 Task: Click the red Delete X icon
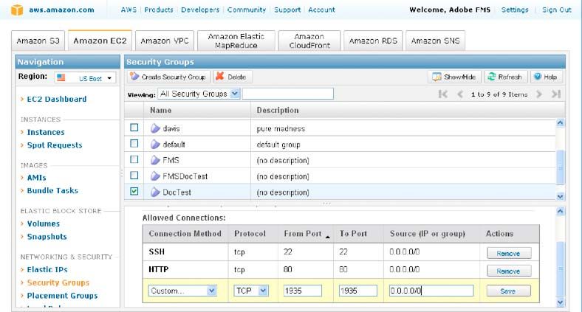pyautogui.click(x=220, y=76)
